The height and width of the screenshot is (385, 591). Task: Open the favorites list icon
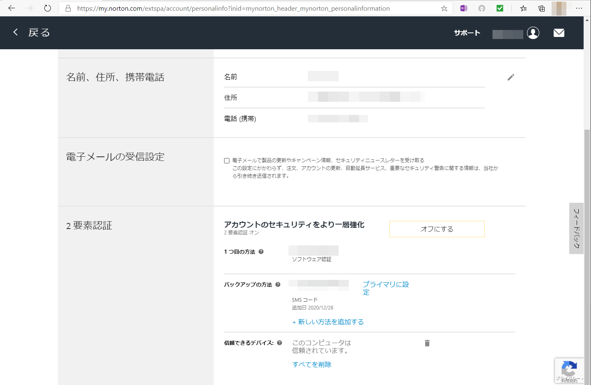tap(523, 8)
